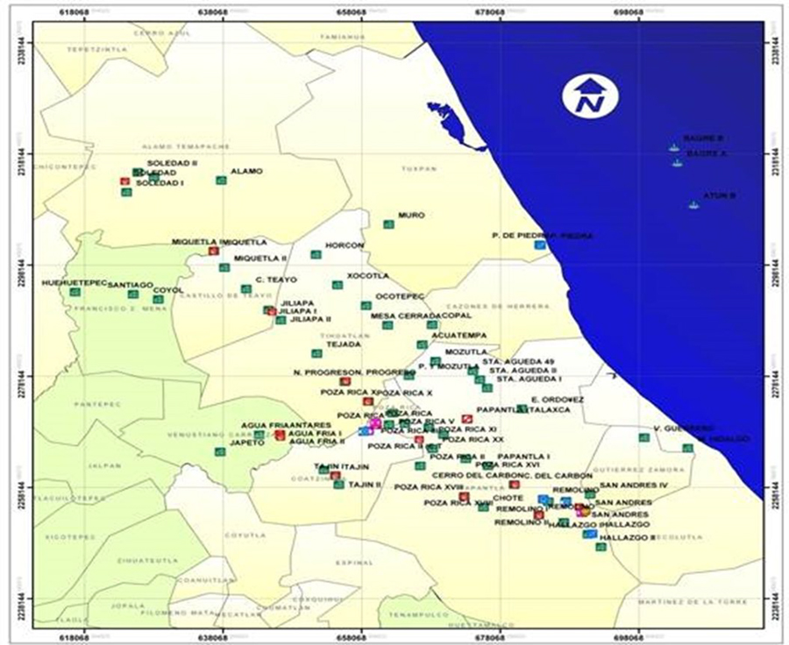This screenshot has height=645, width=789.
Task: Select the TEJADA station marker
Action: [316, 353]
